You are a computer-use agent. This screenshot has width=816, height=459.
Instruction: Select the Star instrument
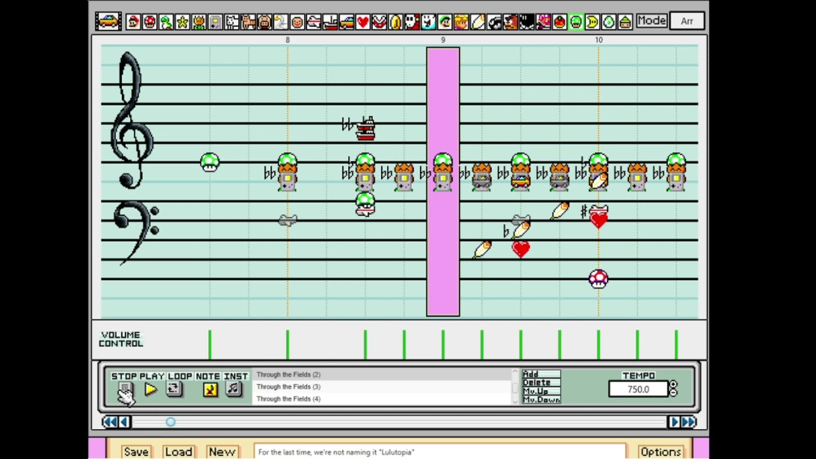pos(182,22)
